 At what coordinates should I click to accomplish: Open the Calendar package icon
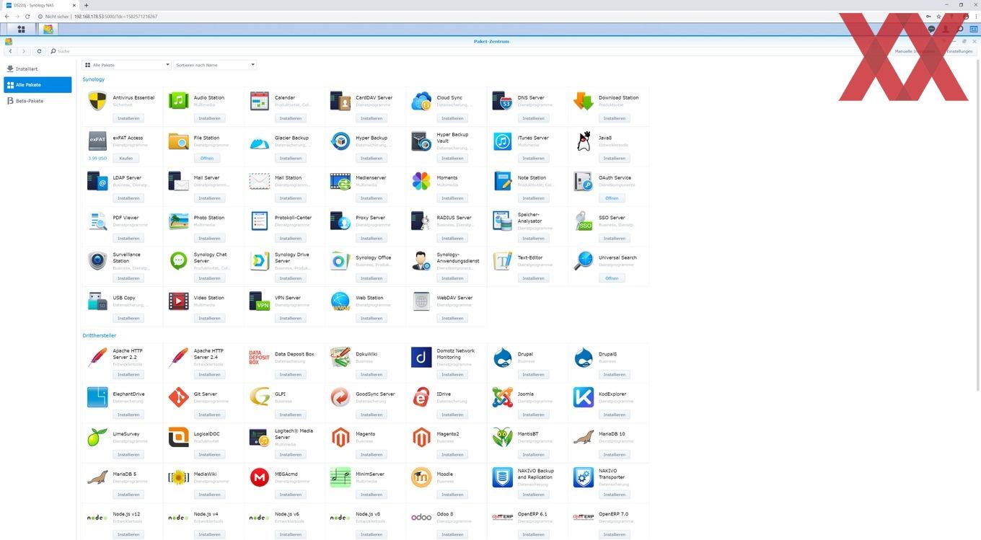click(260, 101)
